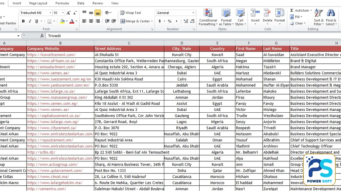The width and height of the screenshot is (341, 191).
Task: Click the Format cells icon
Action: [x=280, y=13]
